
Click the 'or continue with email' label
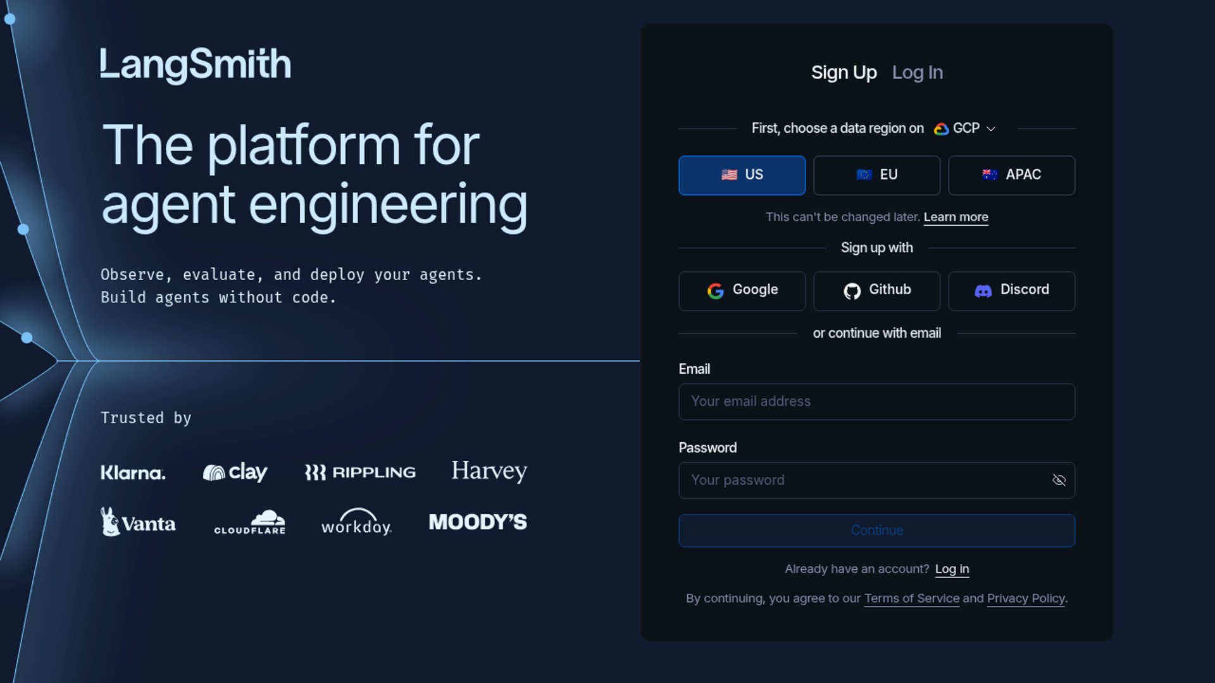point(876,333)
